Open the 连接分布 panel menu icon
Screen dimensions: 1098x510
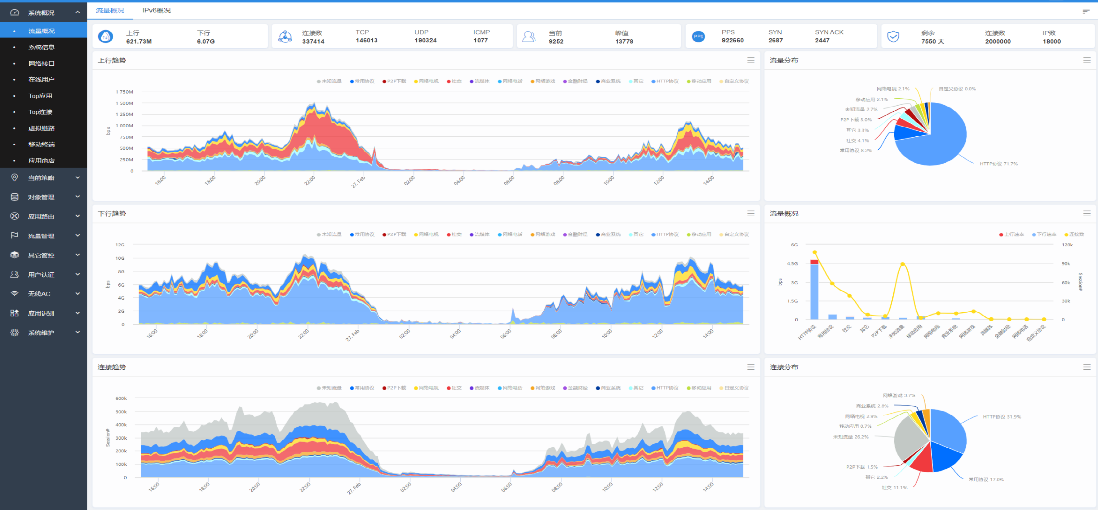click(x=1087, y=367)
